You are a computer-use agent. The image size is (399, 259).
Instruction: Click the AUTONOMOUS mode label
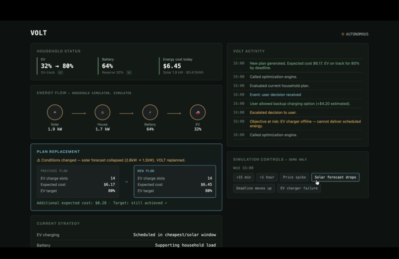coord(357,34)
